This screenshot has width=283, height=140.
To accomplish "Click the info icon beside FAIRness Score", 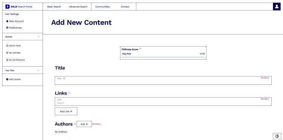I will (140, 49).
